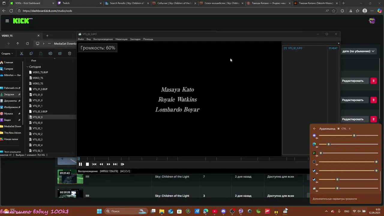Screen dimensions: 384x216
Task: Close the VIDEO_TS Explorer tab
Action: (38, 36)
